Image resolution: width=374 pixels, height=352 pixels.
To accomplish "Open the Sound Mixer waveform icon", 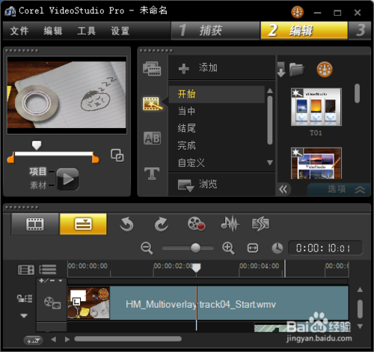I will (230, 223).
